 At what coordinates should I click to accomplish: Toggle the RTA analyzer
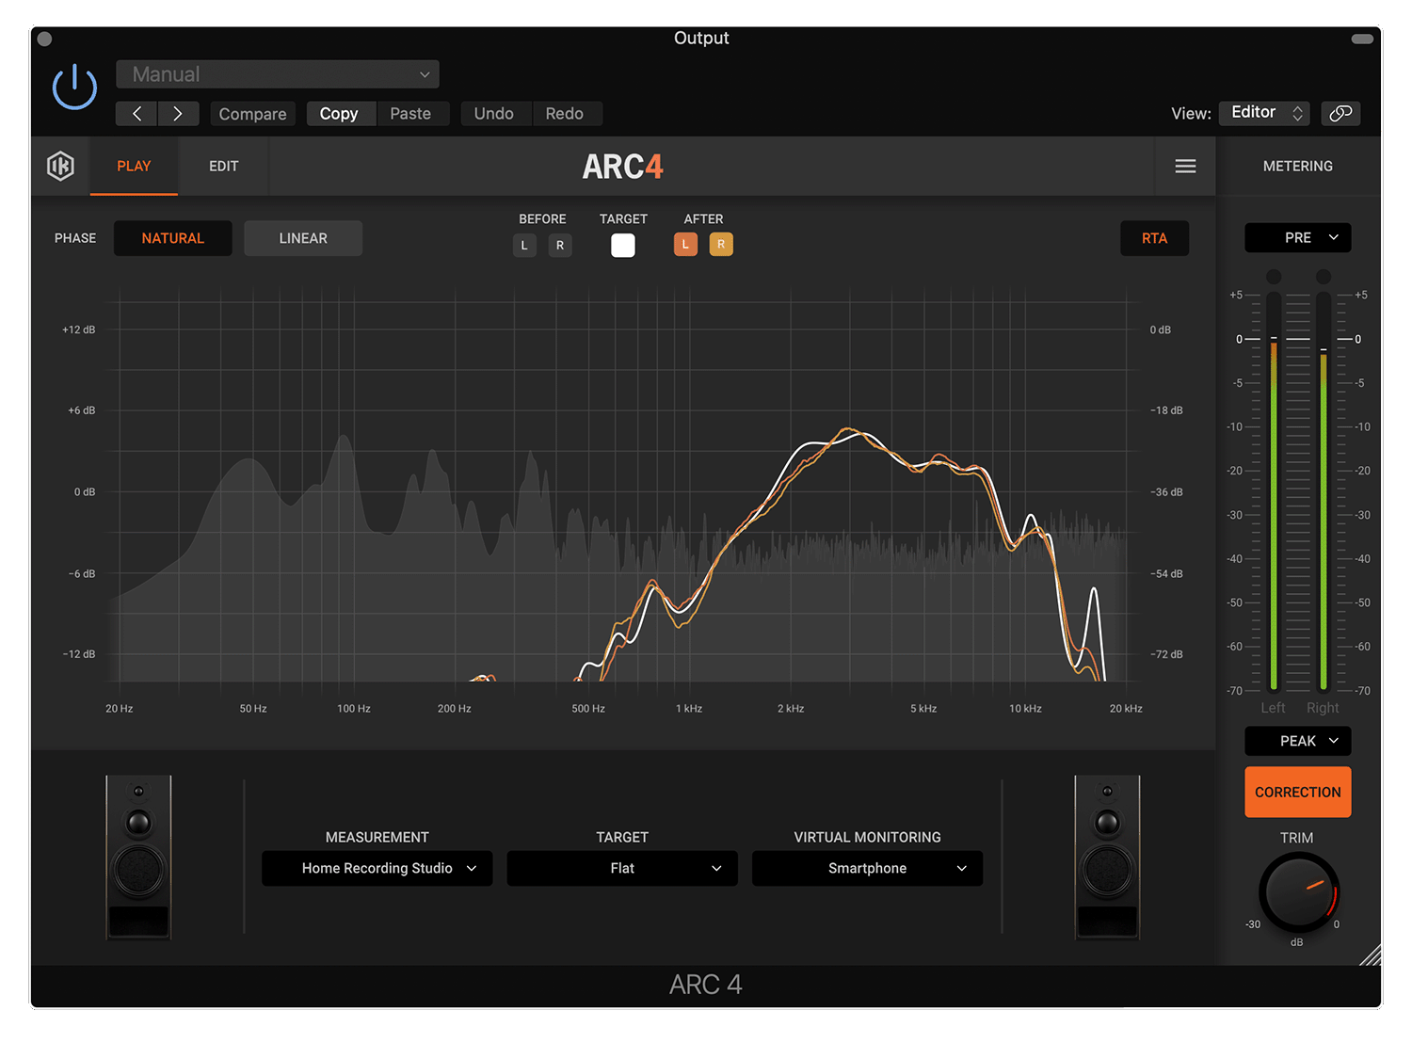1154,238
